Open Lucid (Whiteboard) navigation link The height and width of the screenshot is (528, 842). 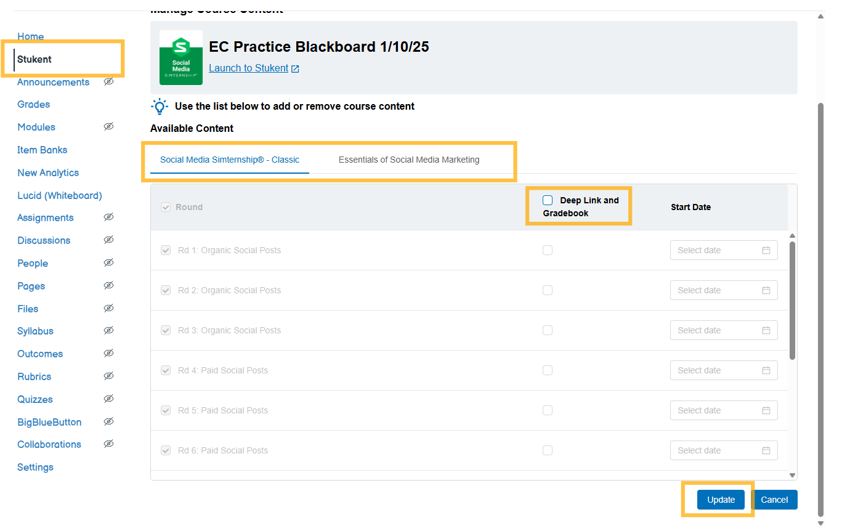[x=60, y=195]
